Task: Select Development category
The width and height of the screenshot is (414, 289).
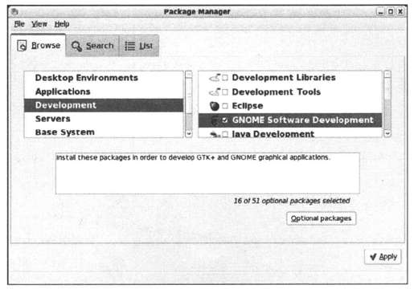Action: tap(104, 105)
